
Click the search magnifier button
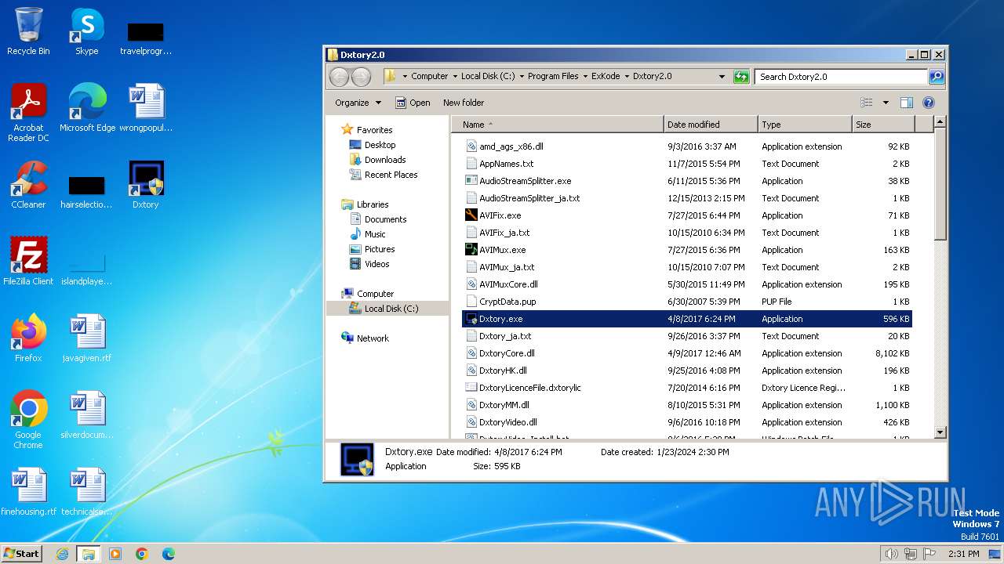(936, 77)
